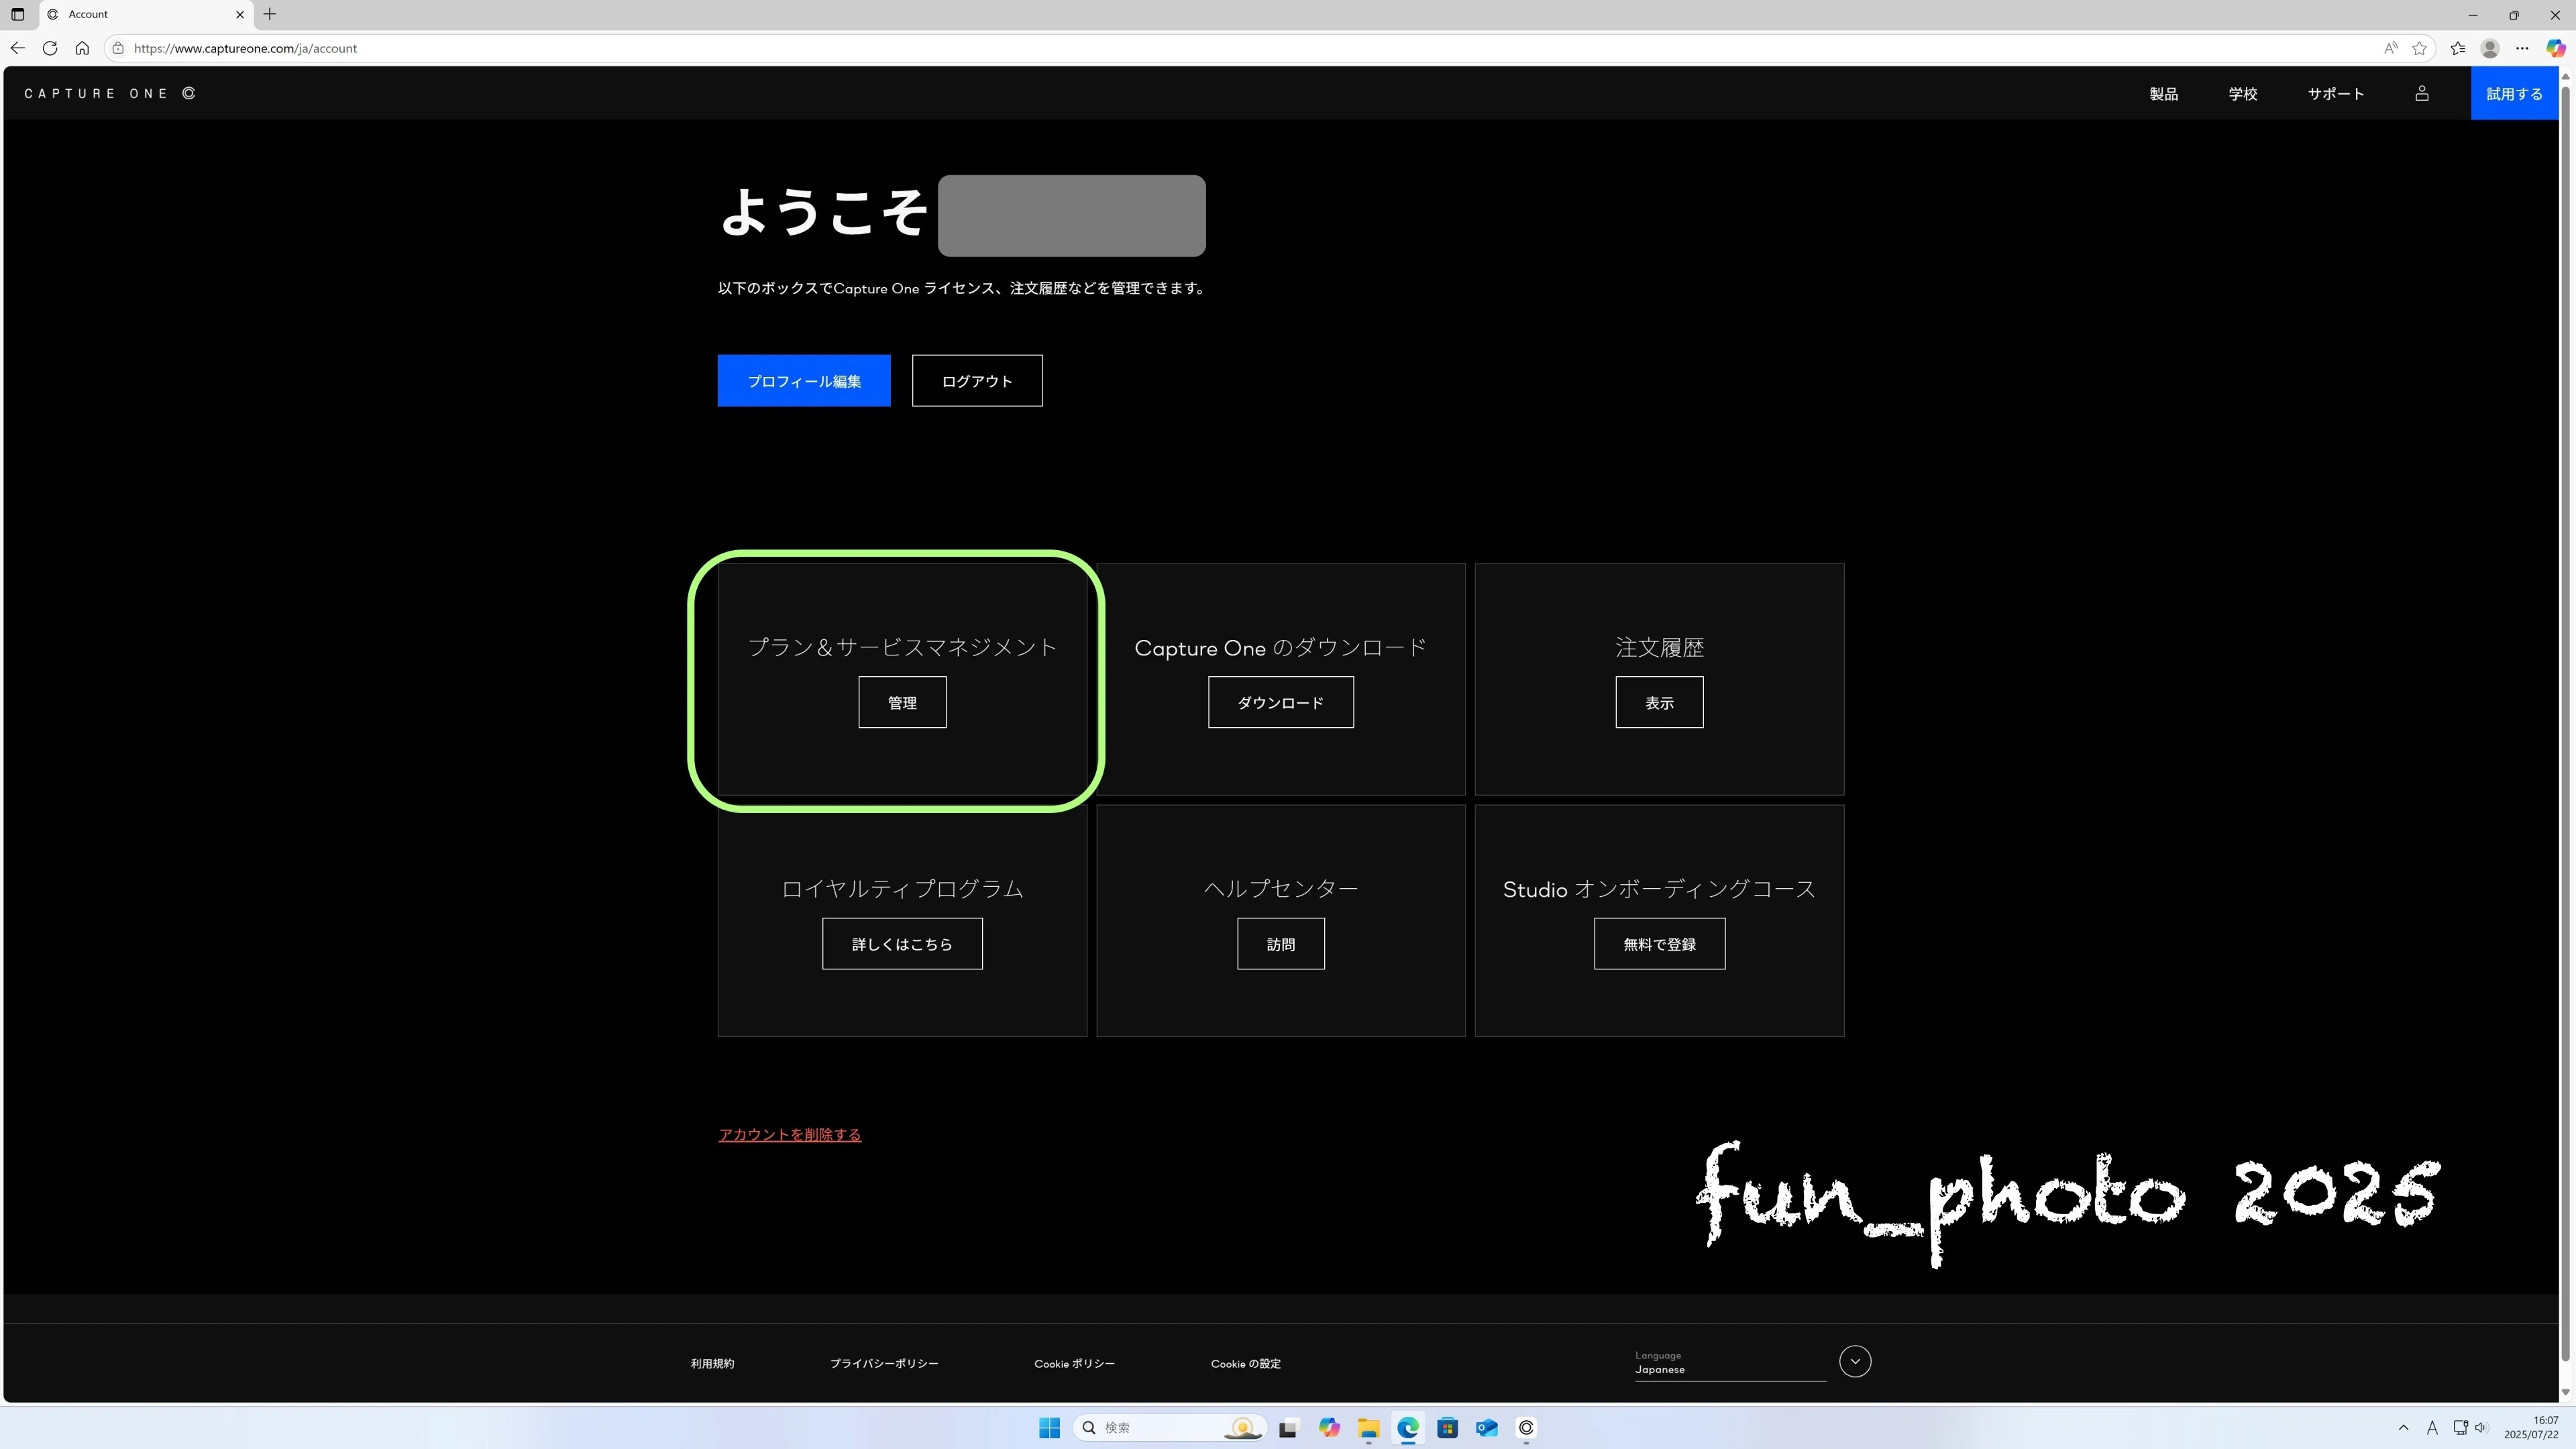Reload the page with the refresh icon
2576x1449 pixels.
tap(50, 48)
